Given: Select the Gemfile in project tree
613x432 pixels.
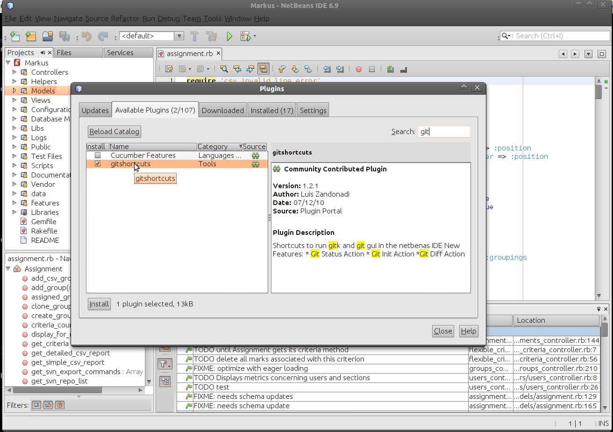Looking at the screenshot, I should point(43,221).
